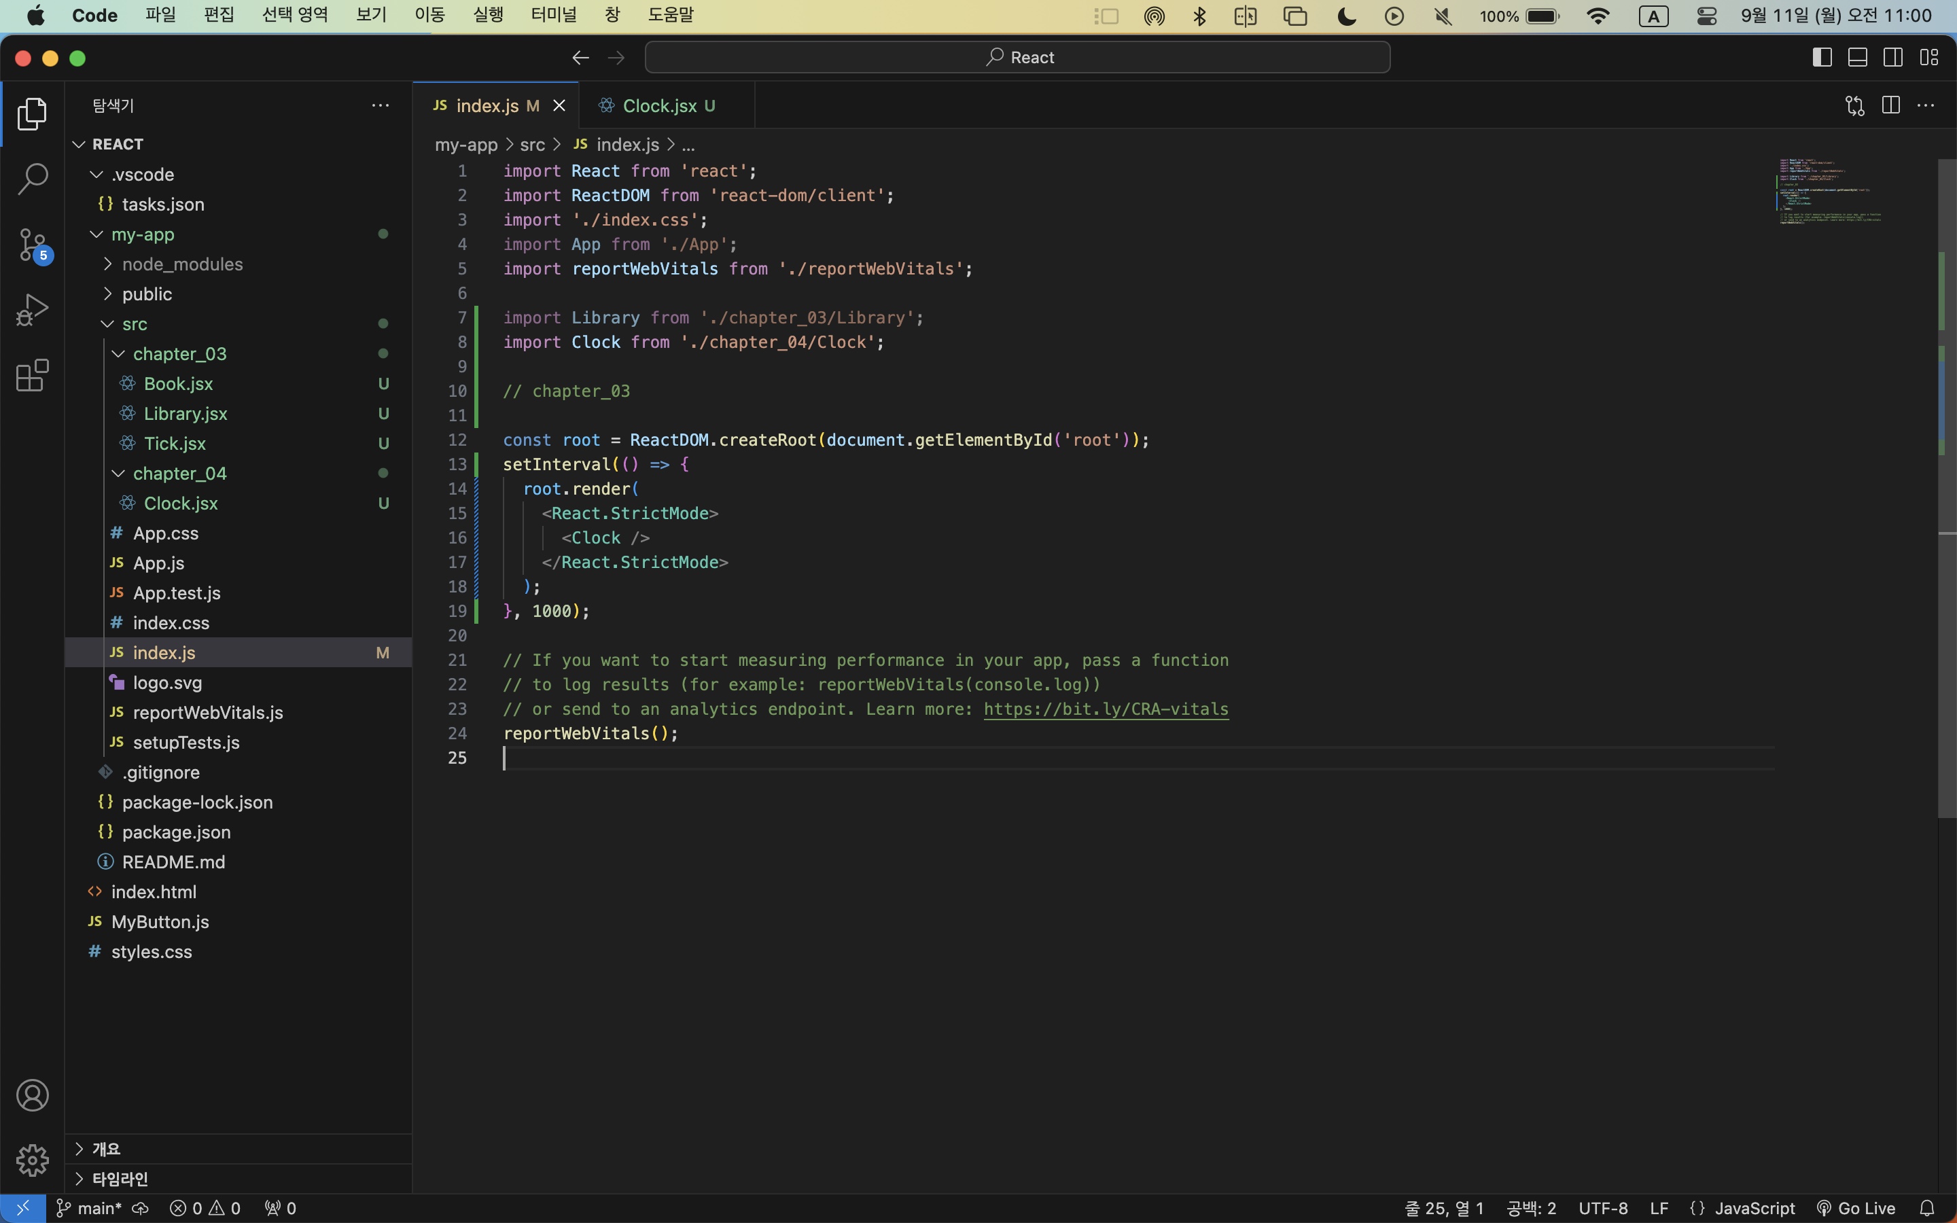Expand the node_modules folder
Screen dimensions: 1957x1223
coord(182,264)
